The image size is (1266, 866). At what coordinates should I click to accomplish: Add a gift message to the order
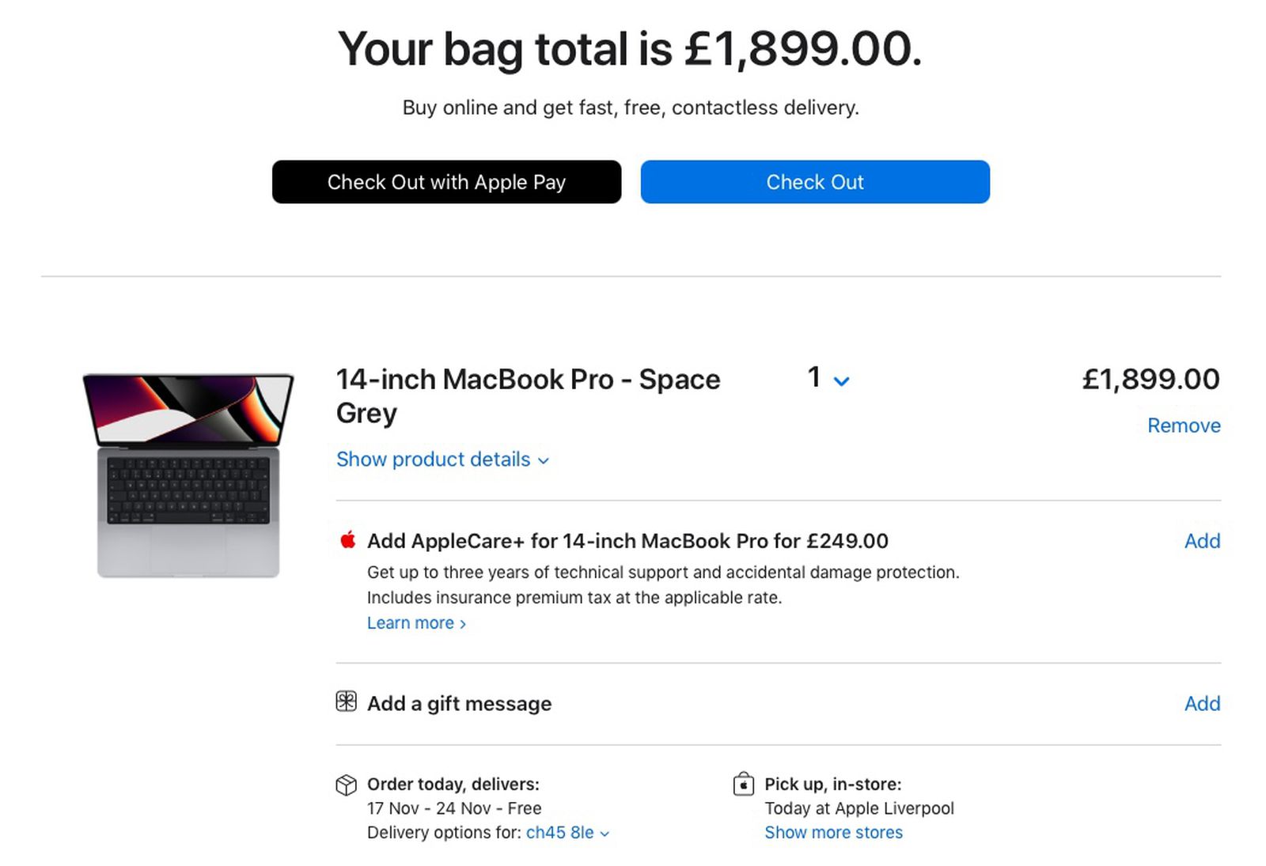click(1201, 703)
